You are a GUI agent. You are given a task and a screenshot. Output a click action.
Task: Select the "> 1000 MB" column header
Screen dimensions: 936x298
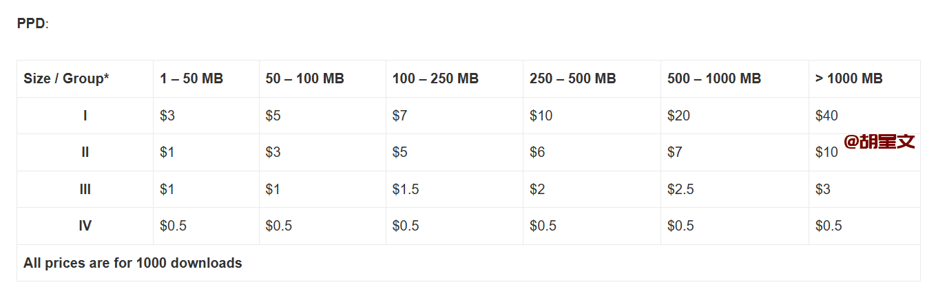(849, 78)
